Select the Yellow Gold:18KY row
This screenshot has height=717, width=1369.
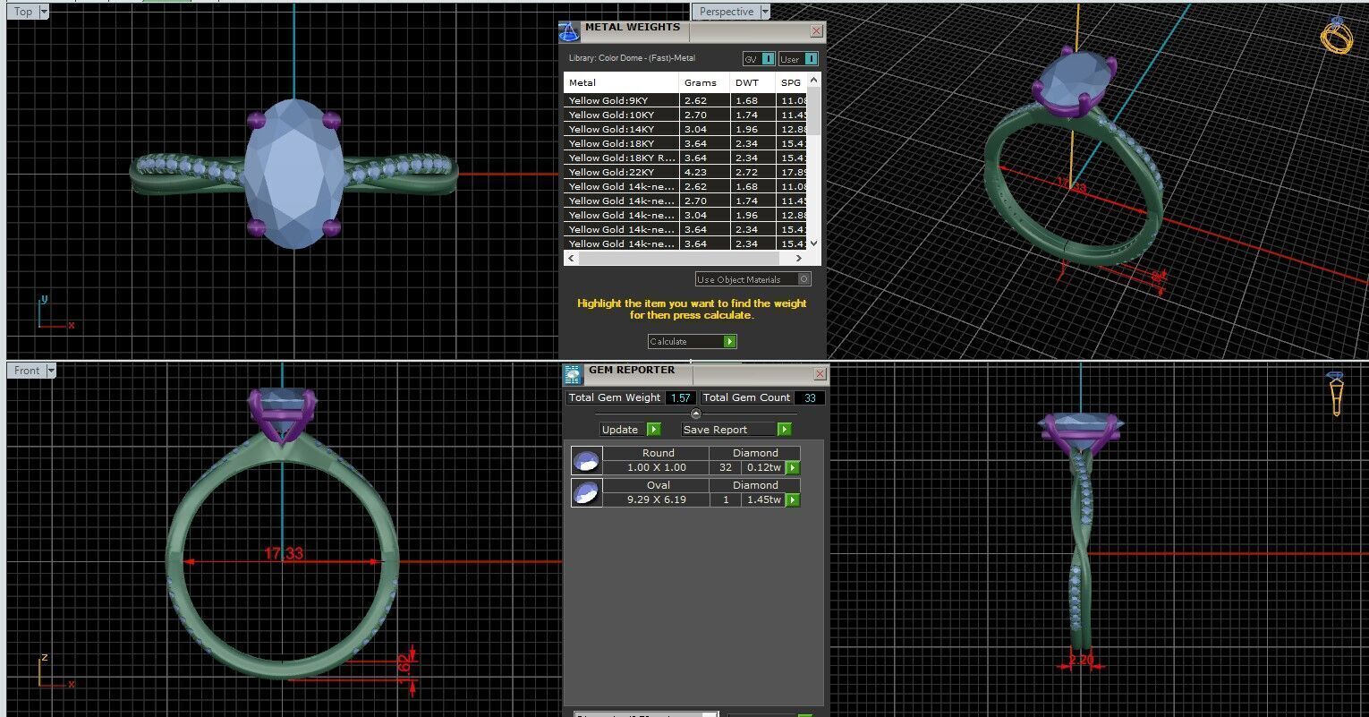pyautogui.click(x=685, y=143)
